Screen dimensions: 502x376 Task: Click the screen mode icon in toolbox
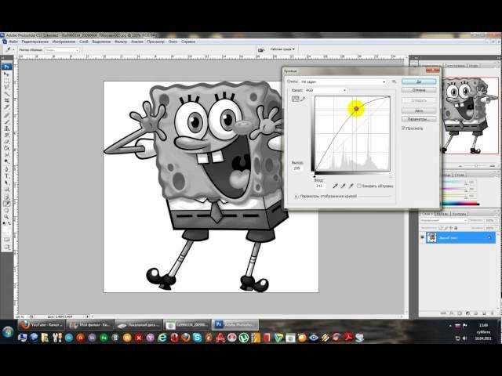click(x=6, y=248)
